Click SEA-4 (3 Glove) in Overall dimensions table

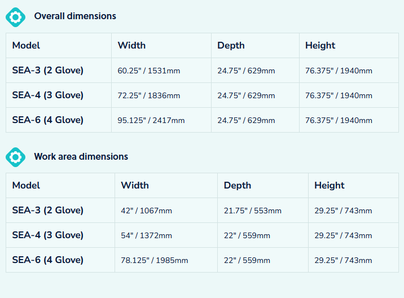pyautogui.click(x=48, y=95)
